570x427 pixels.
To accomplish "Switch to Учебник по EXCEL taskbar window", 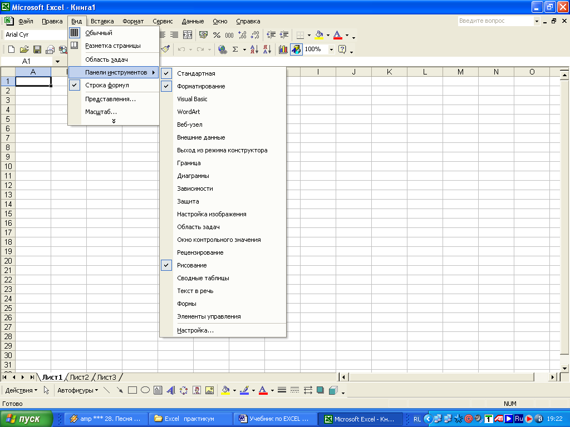I will (x=274, y=419).
